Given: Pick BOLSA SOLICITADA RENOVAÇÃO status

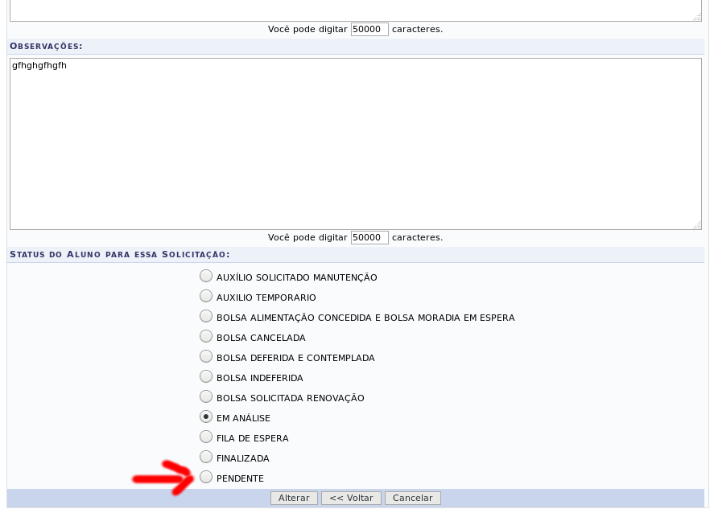Looking at the screenshot, I should point(206,396).
